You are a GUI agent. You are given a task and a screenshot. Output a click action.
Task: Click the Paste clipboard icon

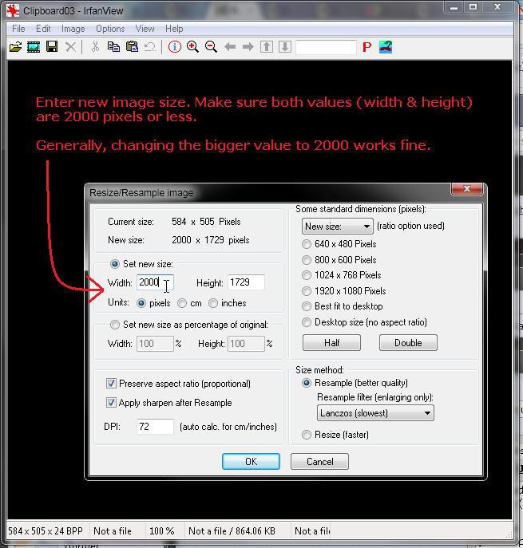coord(132,46)
